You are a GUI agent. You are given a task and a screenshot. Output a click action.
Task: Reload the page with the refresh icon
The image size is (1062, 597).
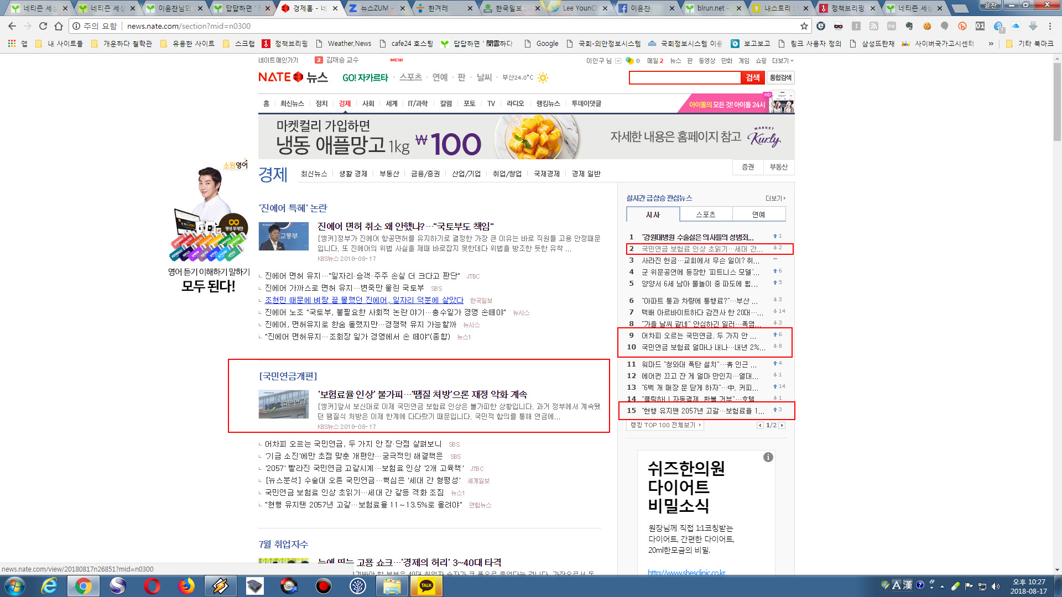point(43,26)
